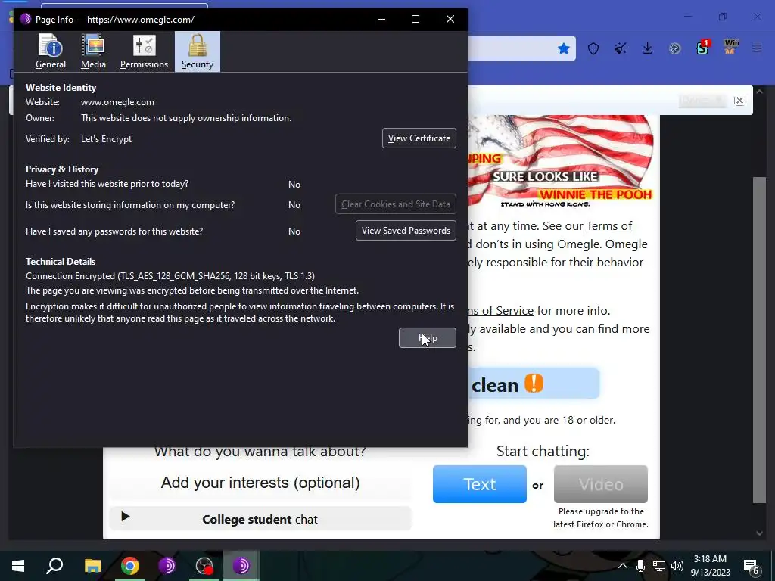The width and height of the screenshot is (775, 581).
Task: Show hidden tray icons chevron
Action: [x=623, y=566]
